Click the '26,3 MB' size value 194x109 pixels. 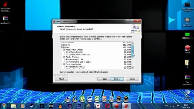127,54
